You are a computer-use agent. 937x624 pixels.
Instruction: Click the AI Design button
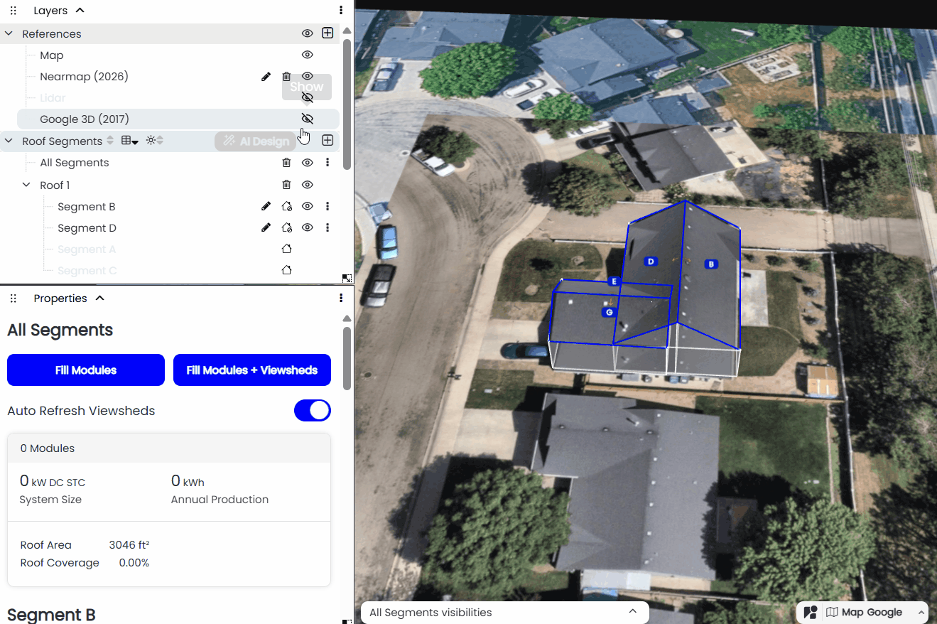(256, 141)
